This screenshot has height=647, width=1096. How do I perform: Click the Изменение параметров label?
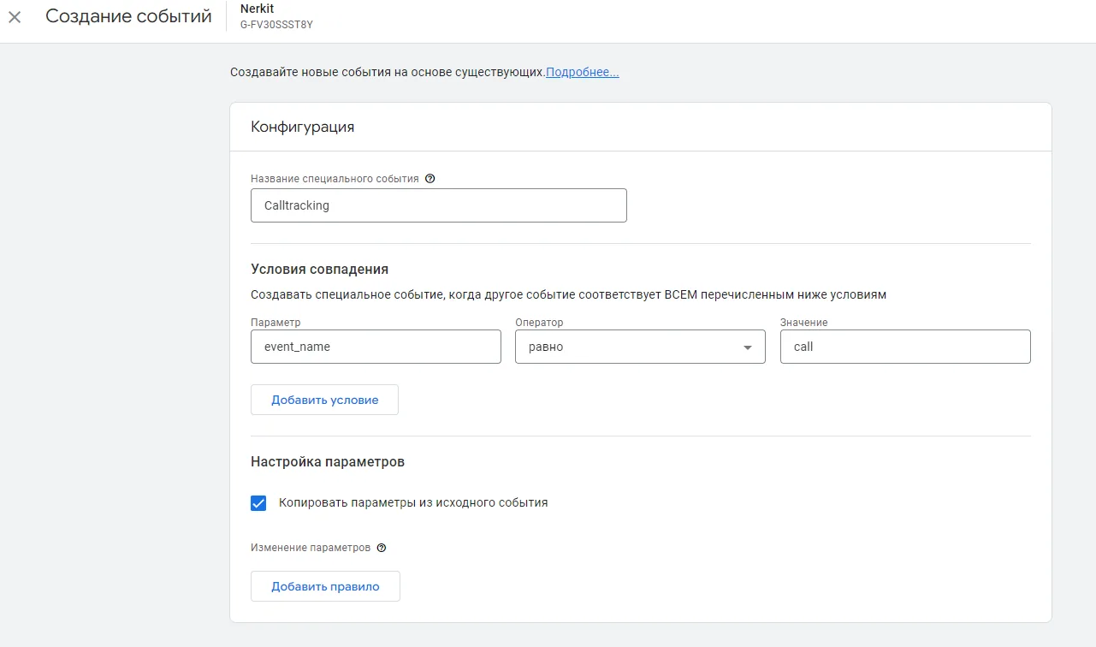(311, 548)
